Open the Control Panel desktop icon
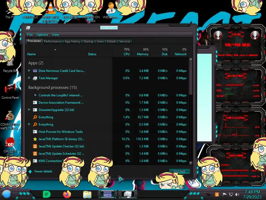Screen dimensions: 266x200 click(x=10, y=89)
